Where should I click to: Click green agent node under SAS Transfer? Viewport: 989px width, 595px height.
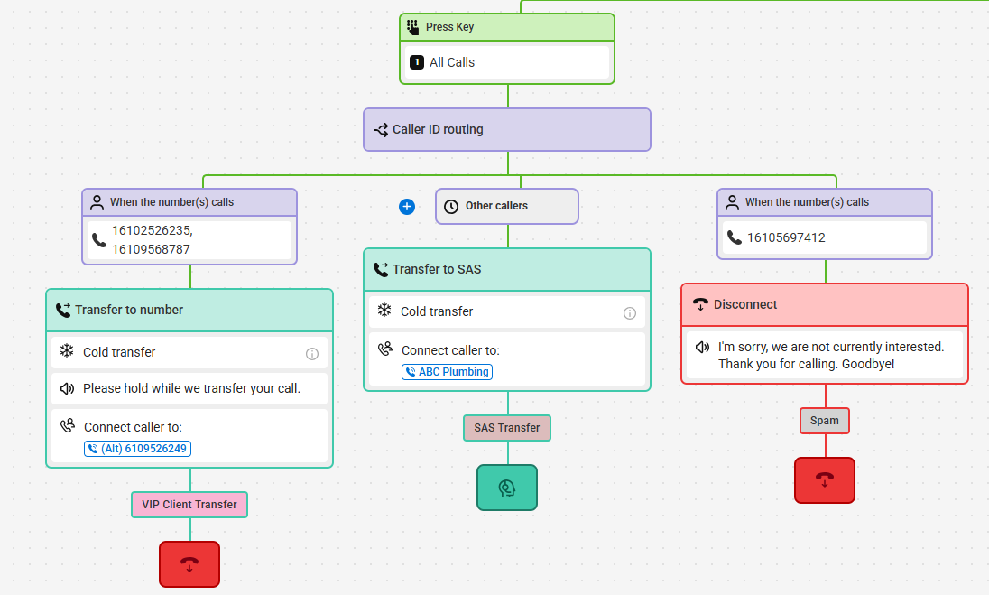pos(507,488)
